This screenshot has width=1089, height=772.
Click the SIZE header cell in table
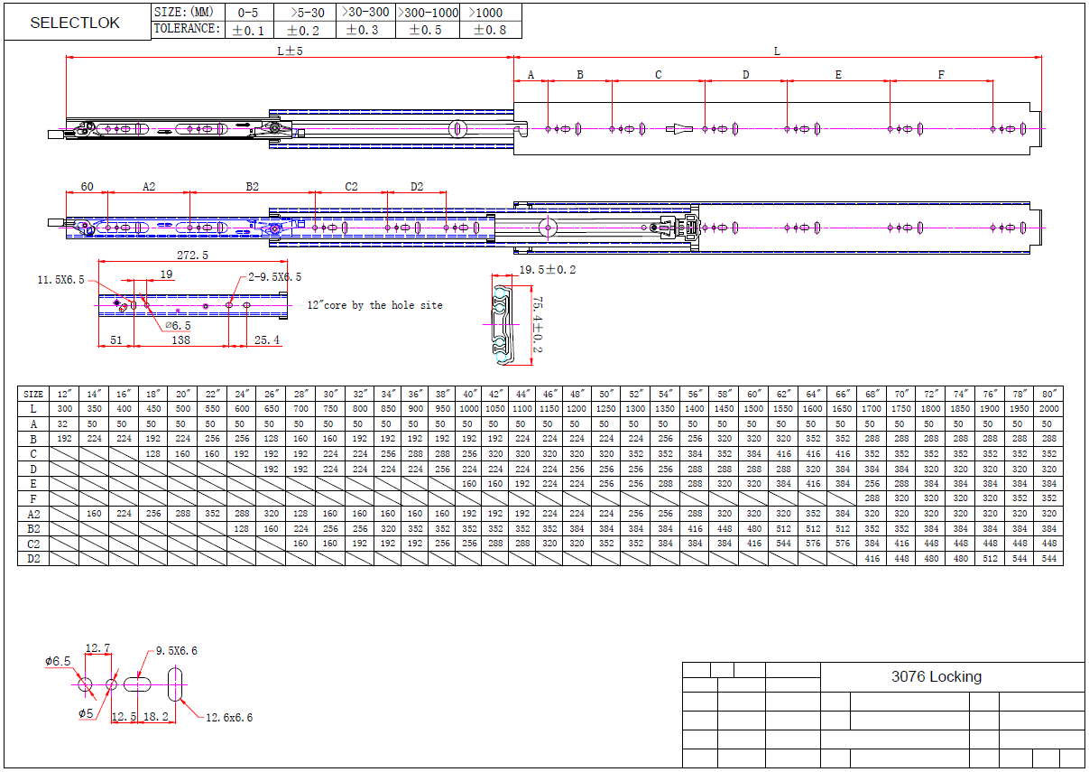coord(33,395)
